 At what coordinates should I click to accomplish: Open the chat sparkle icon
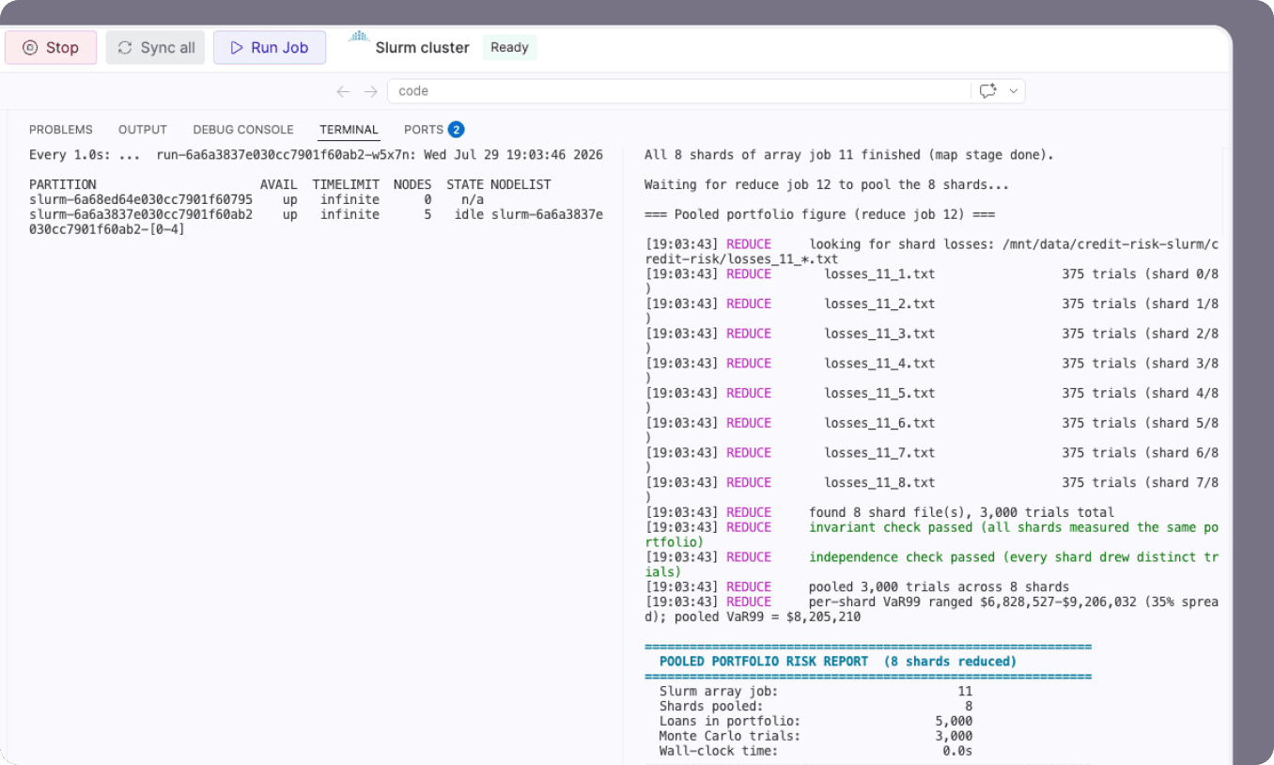987,91
